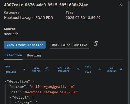Click the AI Explain sparkle icon
The height and width of the screenshot is (104, 130).
[121, 69]
